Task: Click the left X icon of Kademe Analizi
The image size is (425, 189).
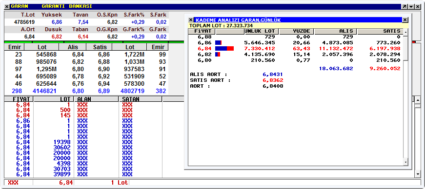Action: [x=191, y=20]
